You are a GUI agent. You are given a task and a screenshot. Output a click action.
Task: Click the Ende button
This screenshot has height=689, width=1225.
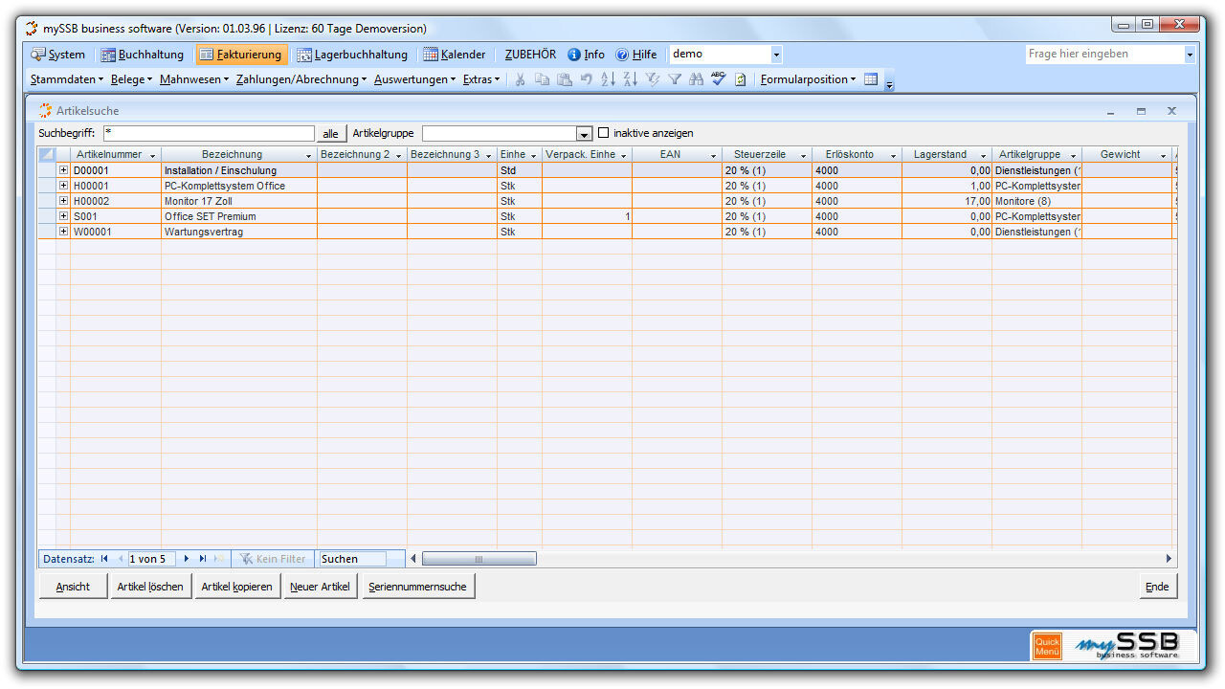pos(1157,587)
